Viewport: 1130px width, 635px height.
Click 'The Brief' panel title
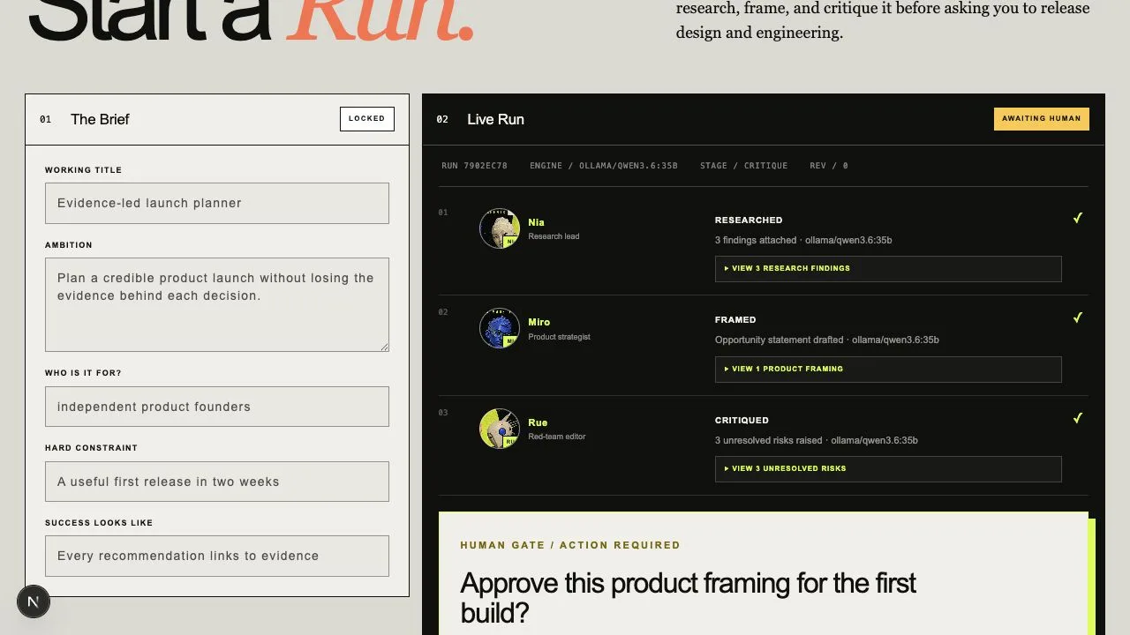pyautogui.click(x=100, y=119)
